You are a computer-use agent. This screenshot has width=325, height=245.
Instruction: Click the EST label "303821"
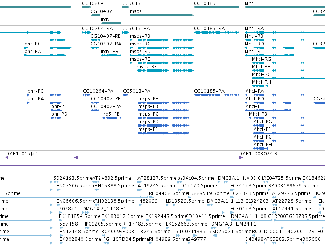click(x=68, y=209)
